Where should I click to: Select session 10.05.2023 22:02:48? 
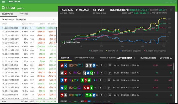coord(28,76)
